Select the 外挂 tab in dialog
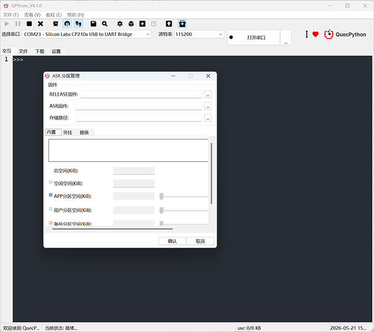Screen dimensions: 374x332 coord(68,133)
